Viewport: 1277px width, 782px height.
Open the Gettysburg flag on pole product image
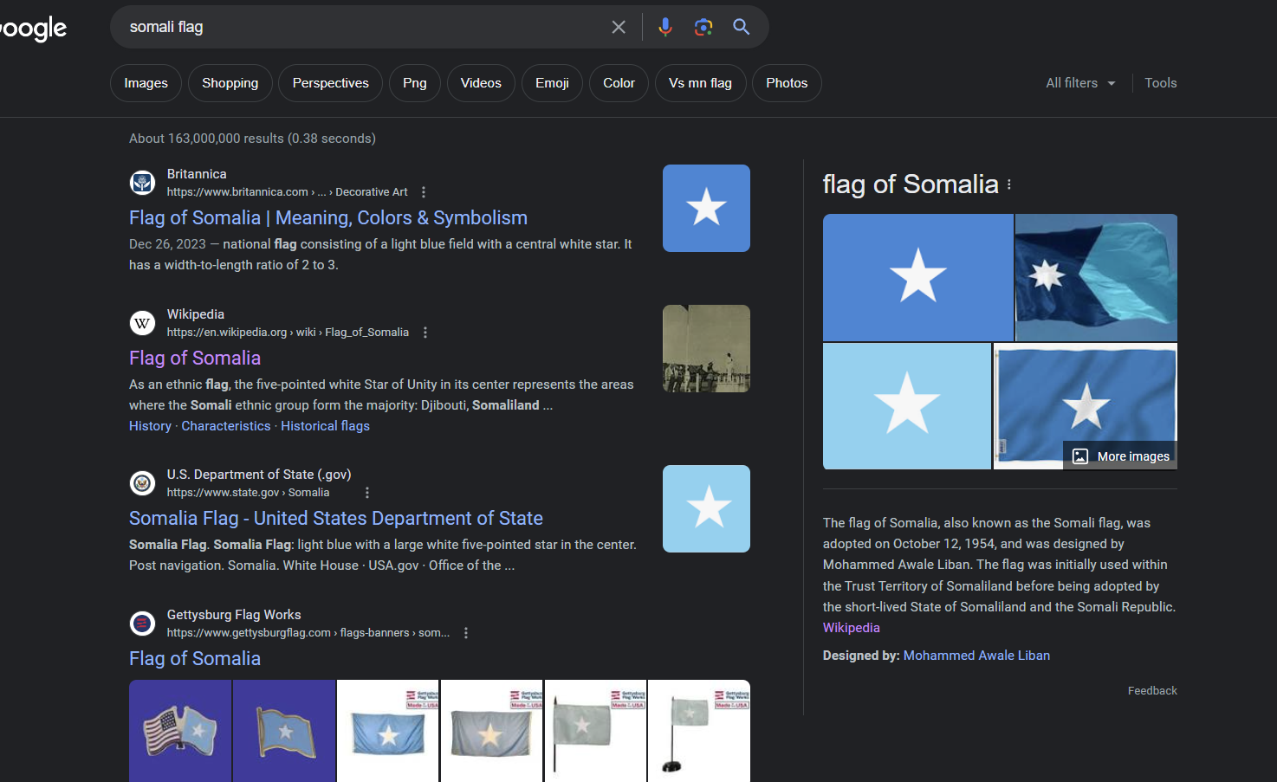pyautogui.click(x=596, y=731)
